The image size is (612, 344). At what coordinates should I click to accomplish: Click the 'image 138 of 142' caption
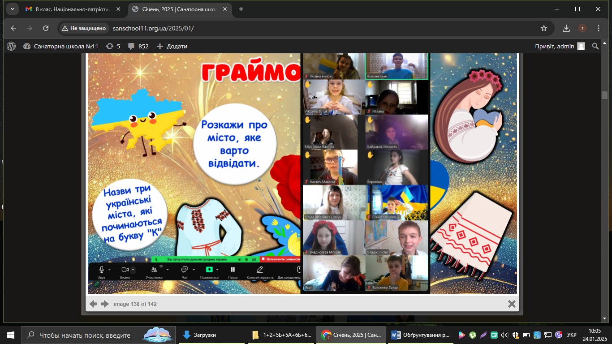click(135, 304)
